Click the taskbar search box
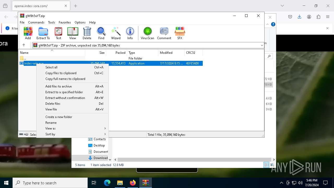Viewport: 334px width, 188px height. [x=50, y=183]
